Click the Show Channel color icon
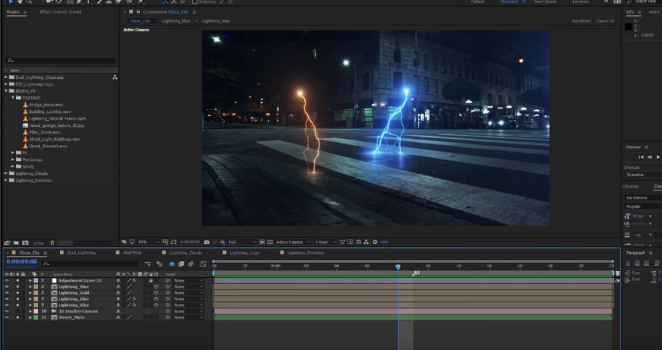This screenshot has height=350, width=662. tap(222, 242)
